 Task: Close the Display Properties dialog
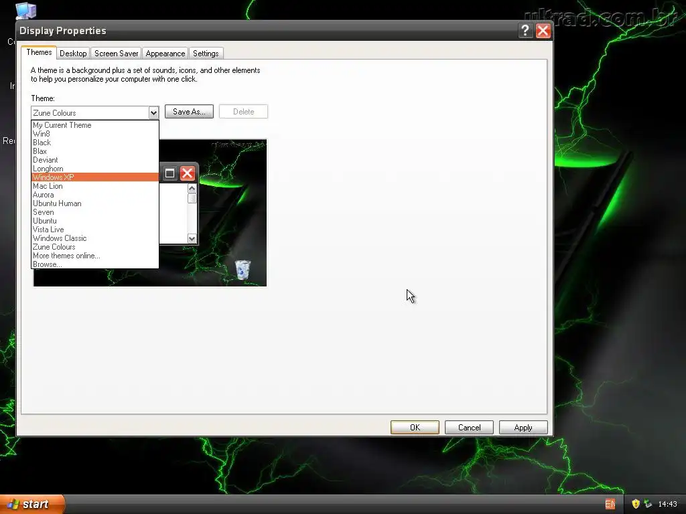click(543, 31)
